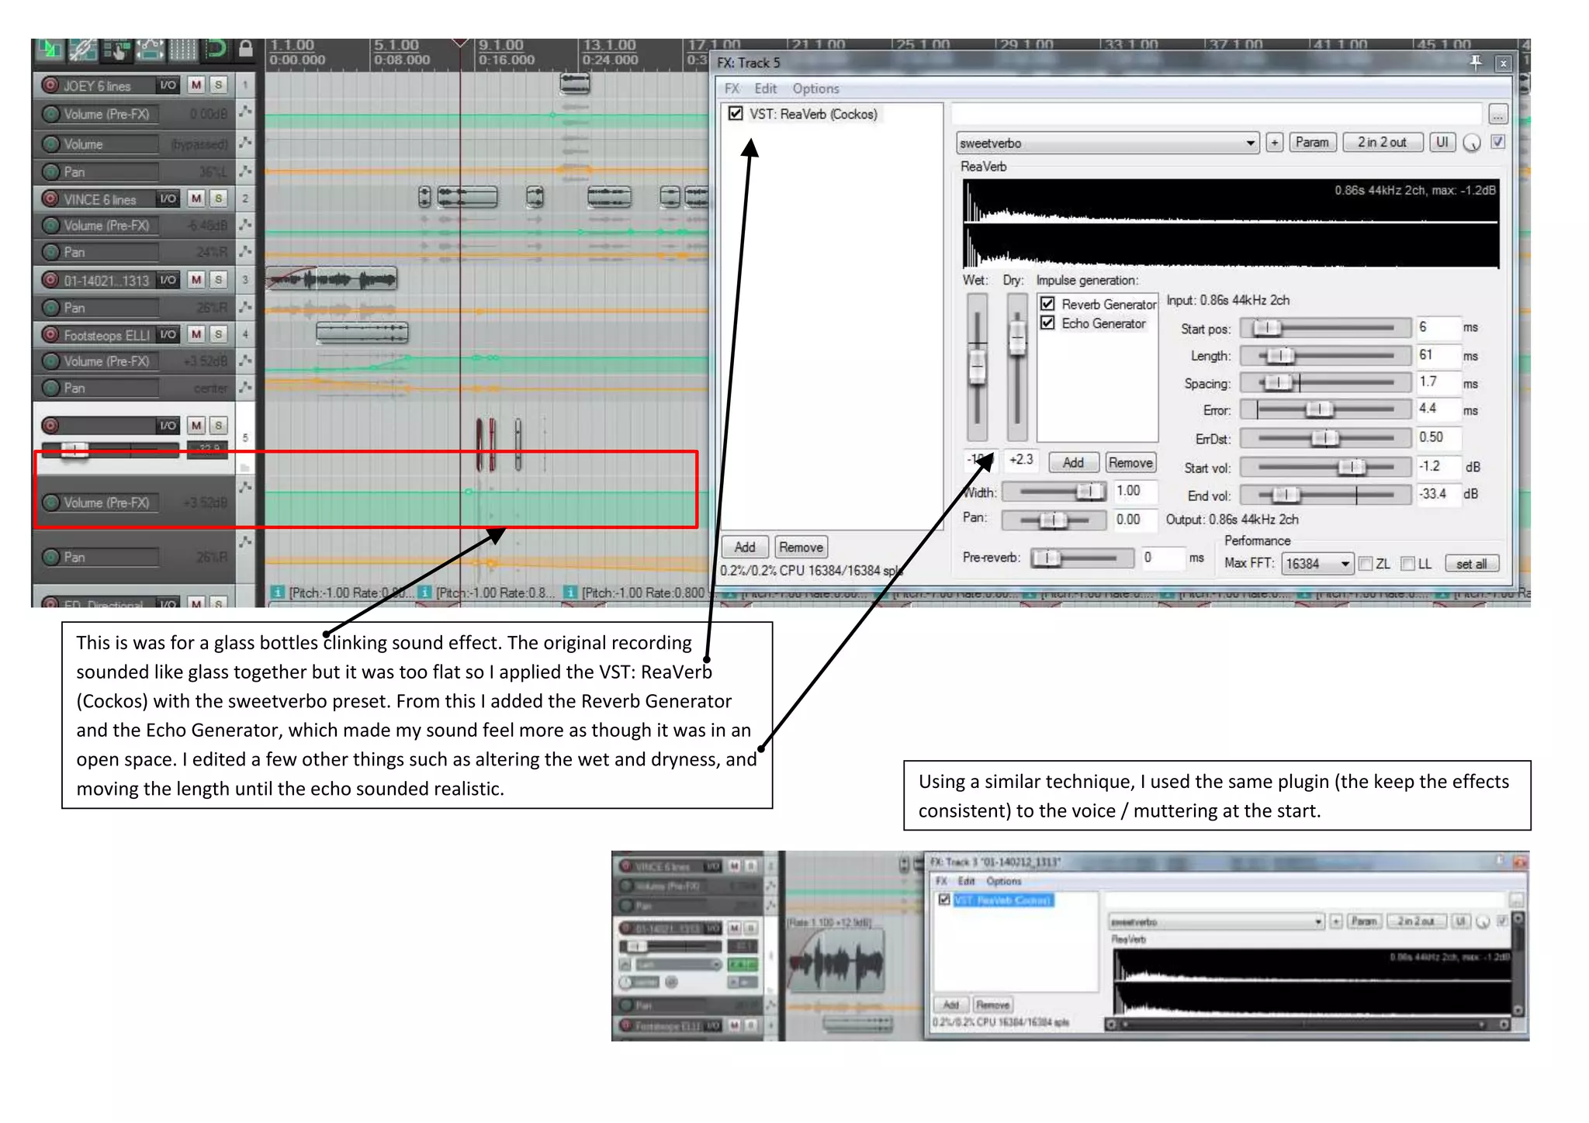Open the Edit menu in FX window
Screen dimensions: 1589x1123
click(x=765, y=89)
